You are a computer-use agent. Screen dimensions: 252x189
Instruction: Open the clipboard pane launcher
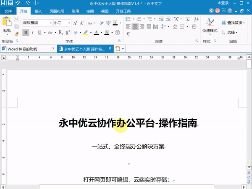(17, 41)
